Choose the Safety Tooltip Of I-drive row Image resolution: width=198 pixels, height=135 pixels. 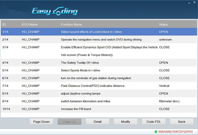80,63
